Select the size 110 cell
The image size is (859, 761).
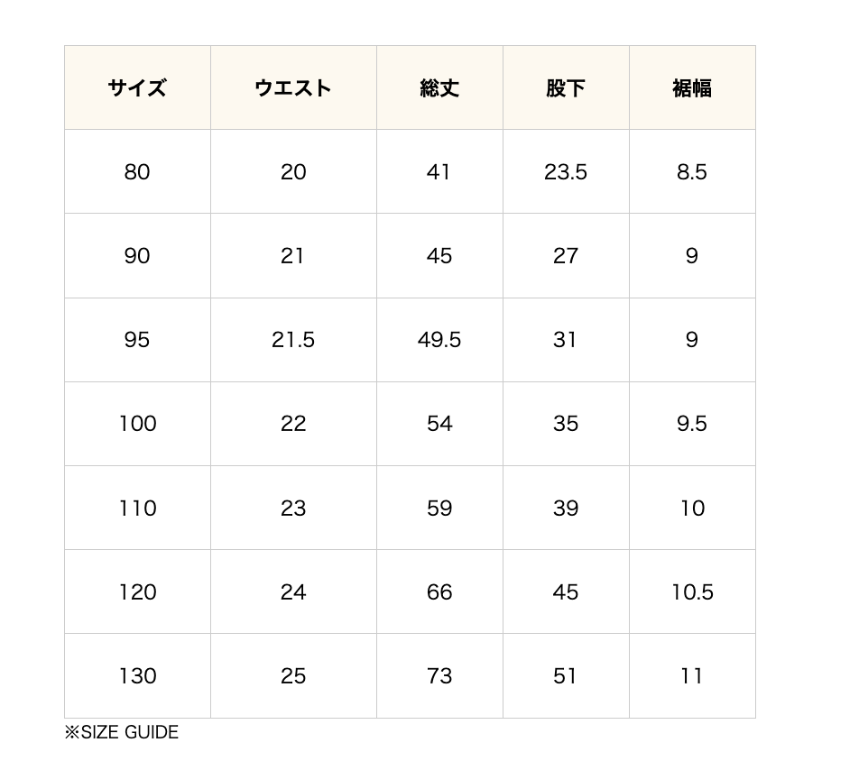(x=137, y=509)
